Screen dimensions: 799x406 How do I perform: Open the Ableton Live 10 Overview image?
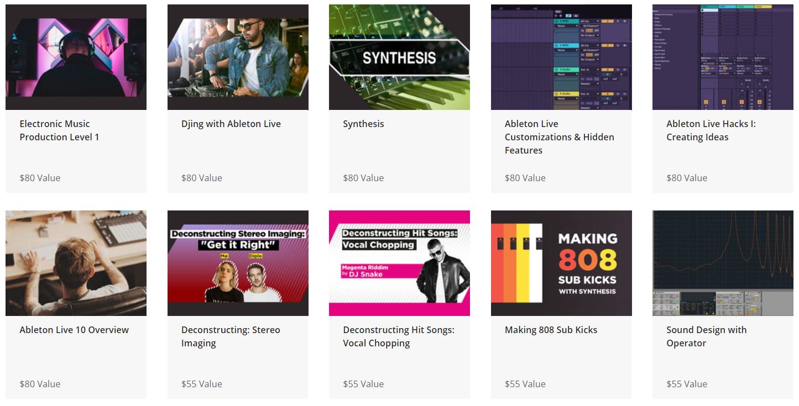coord(76,263)
